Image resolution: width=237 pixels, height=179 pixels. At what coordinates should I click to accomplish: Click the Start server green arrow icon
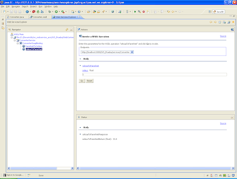pos(135,11)
